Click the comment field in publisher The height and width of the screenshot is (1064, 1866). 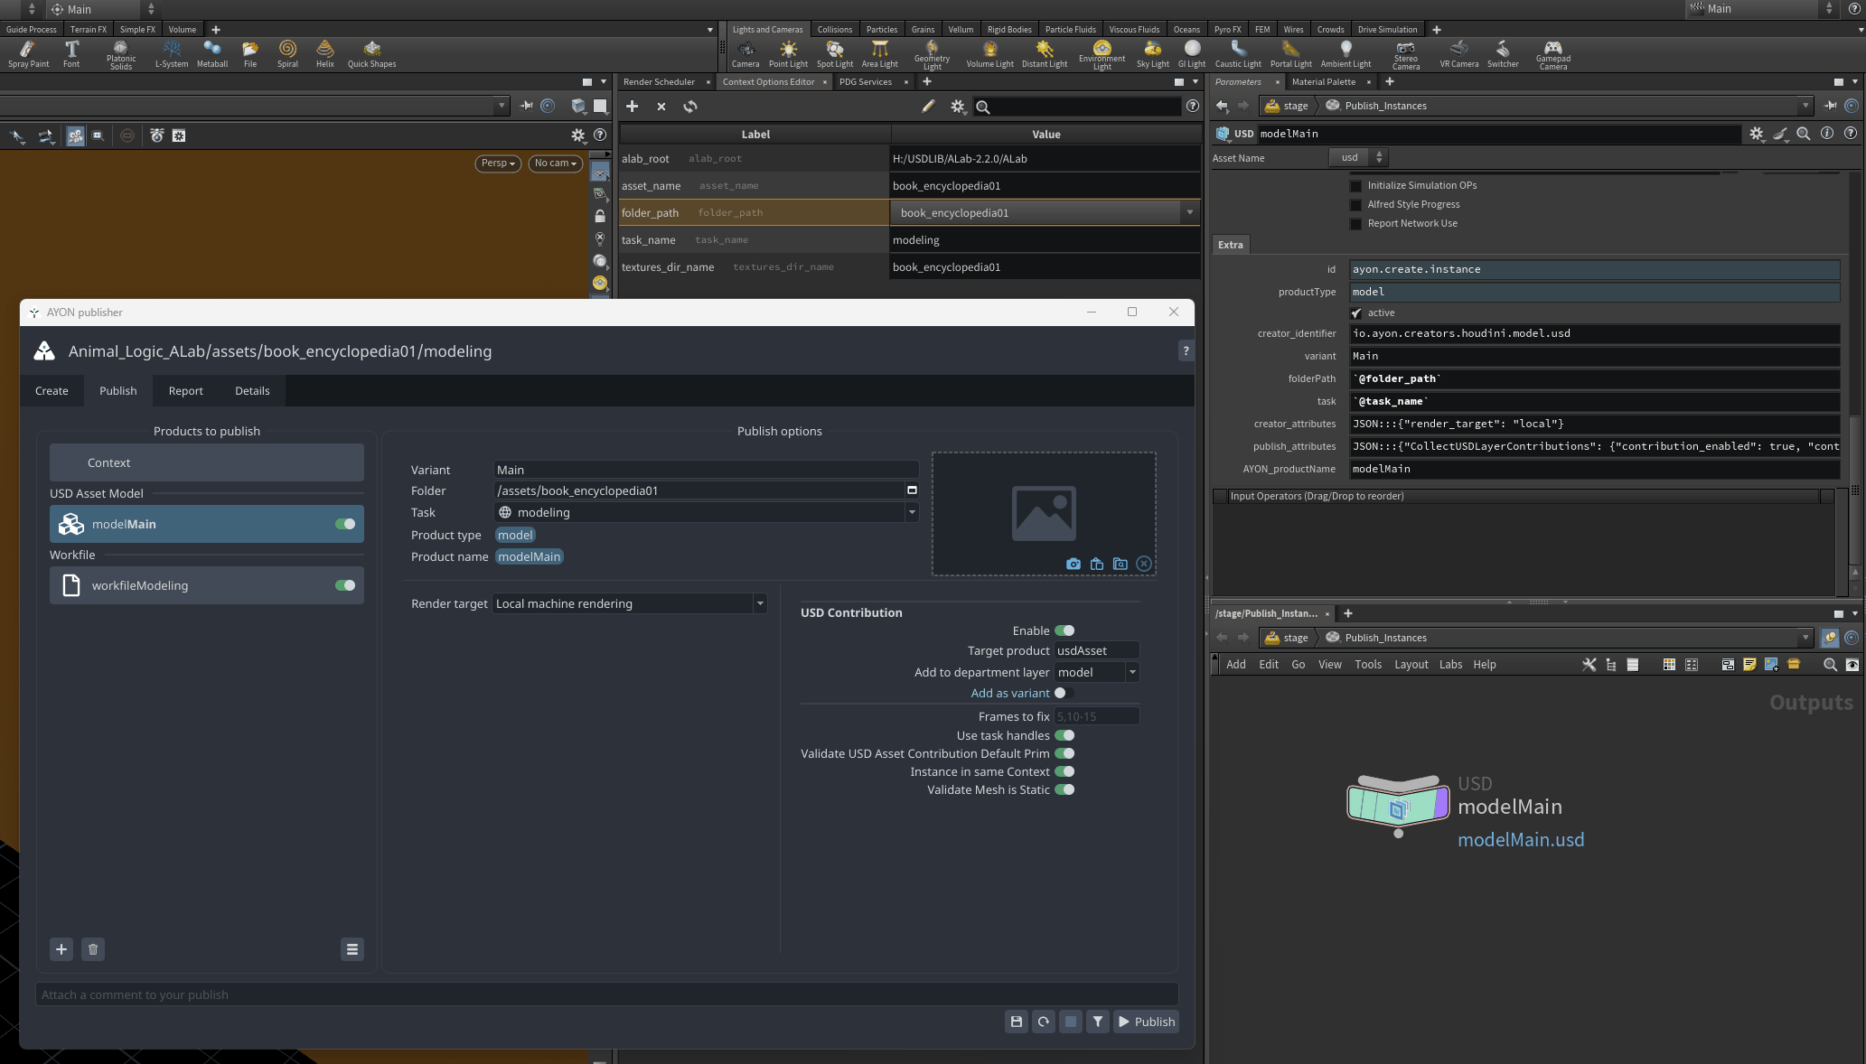[606, 994]
